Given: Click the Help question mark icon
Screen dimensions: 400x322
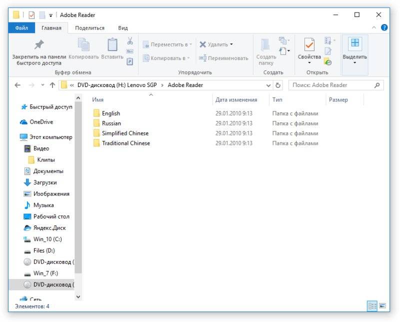Looking at the screenshot, I should (384, 27).
